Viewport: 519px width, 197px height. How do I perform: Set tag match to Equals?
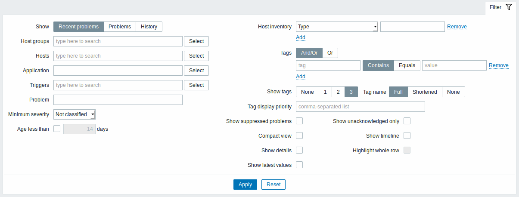click(407, 65)
